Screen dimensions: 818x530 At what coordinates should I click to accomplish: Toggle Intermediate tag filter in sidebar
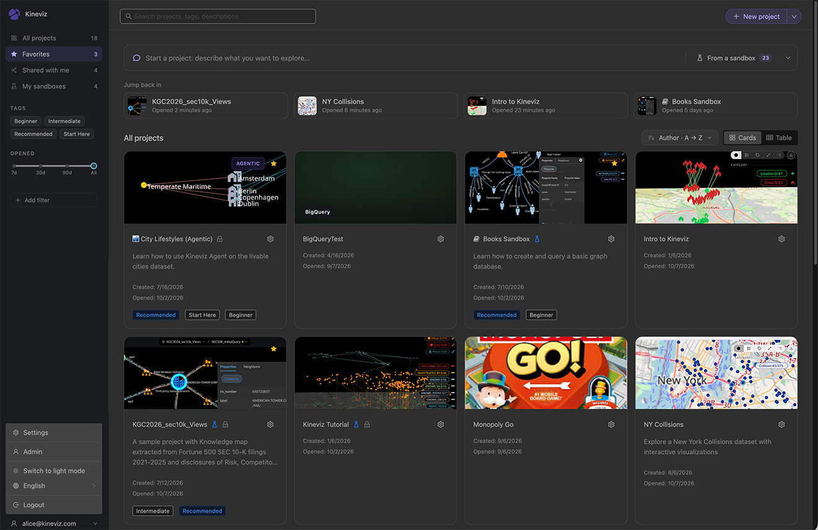click(64, 121)
